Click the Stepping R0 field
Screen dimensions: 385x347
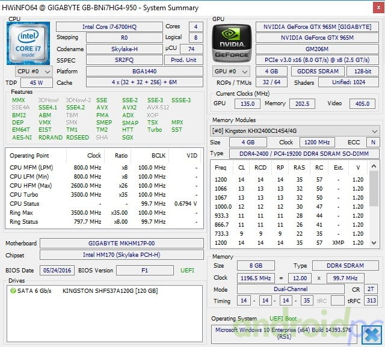(125, 37)
